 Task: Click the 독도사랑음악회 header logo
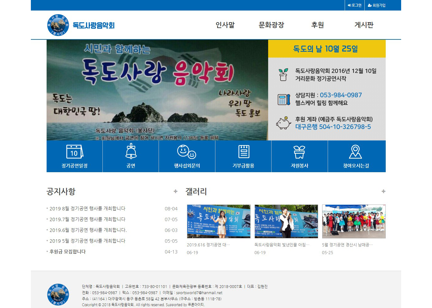click(x=81, y=25)
